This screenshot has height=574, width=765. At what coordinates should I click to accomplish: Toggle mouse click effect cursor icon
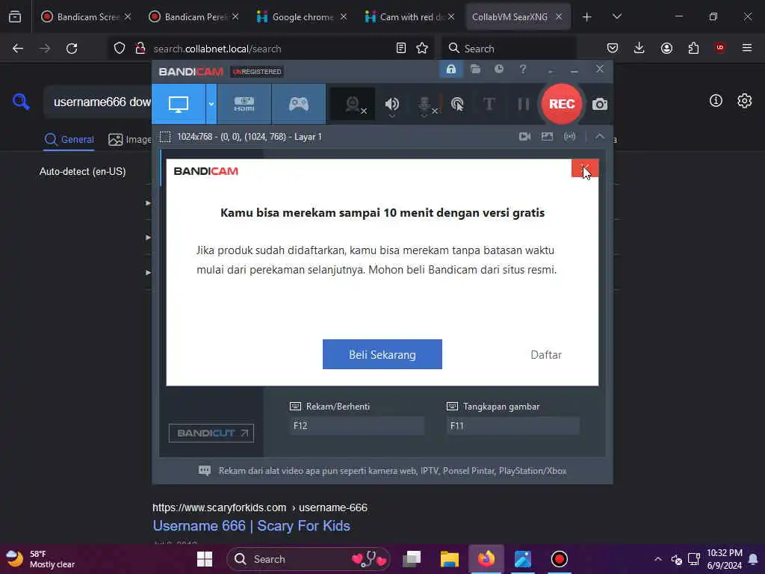[457, 104]
